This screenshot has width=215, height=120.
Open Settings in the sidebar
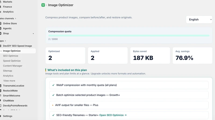click(8, 116)
